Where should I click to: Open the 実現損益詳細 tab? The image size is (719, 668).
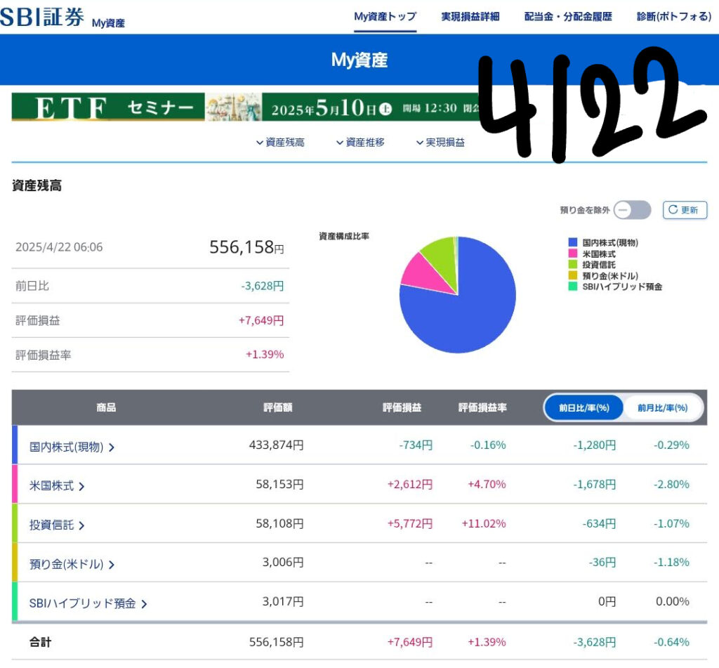tap(470, 17)
